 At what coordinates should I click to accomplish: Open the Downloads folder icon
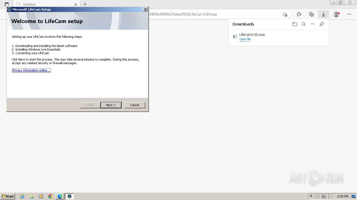tap(295, 24)
